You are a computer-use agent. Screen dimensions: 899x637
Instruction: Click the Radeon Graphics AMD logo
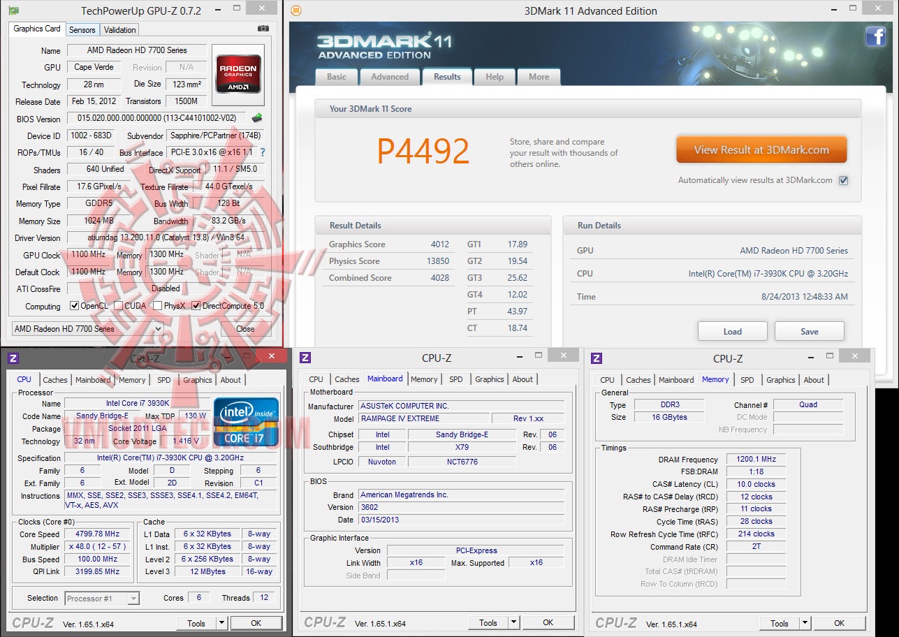tap(240, 74)
